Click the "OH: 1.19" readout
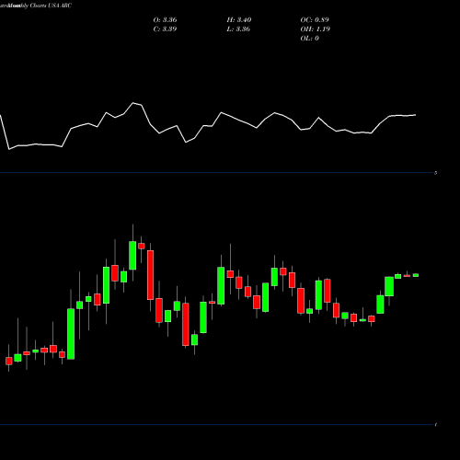 315,29
